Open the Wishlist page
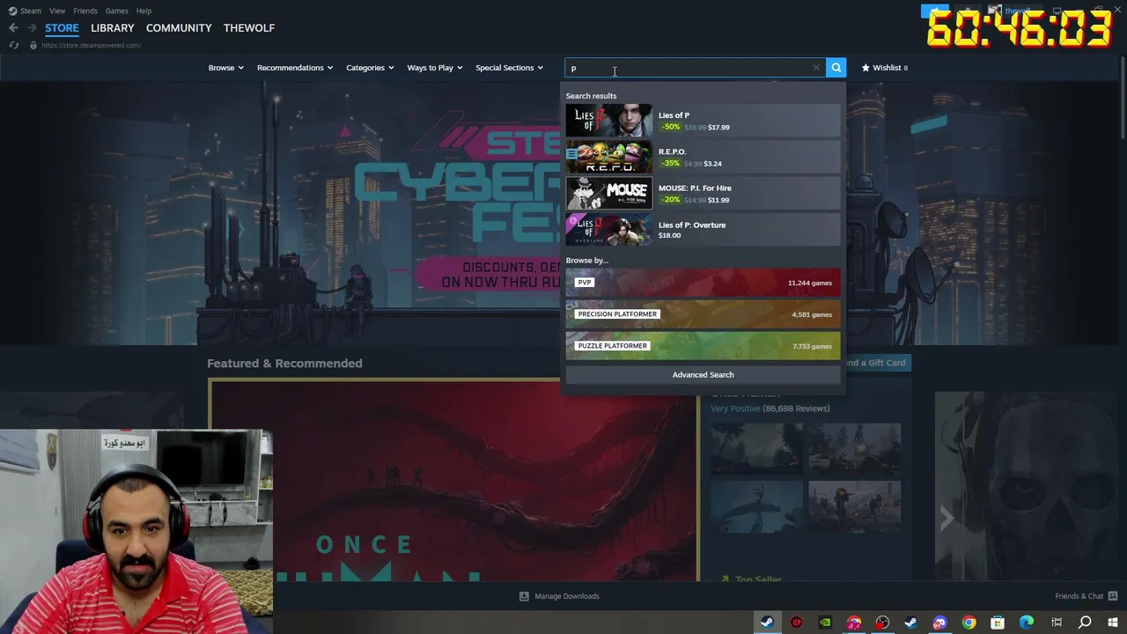The height and width of the screenshot is (634, 1127). 884,68
